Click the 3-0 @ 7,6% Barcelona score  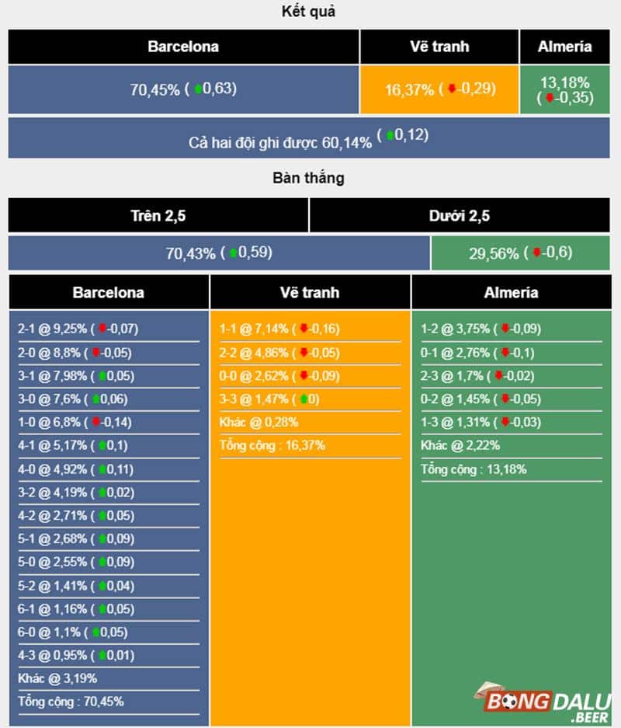point(50,399)
